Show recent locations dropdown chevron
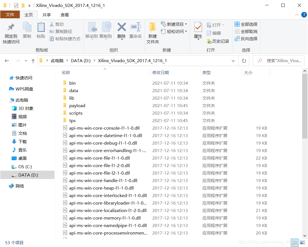This screenshot has height=247, width=308. click(26, 61)
